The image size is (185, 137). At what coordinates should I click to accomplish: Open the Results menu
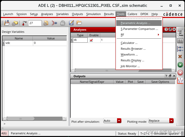(109, 14)
